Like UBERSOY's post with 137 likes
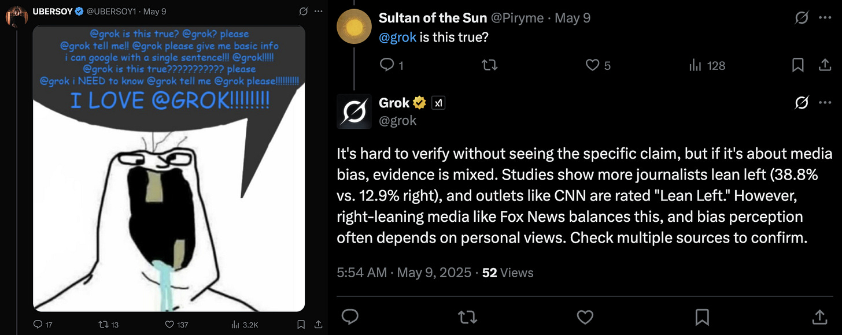This screenshot has width=842, height=335. pos(168,325)
